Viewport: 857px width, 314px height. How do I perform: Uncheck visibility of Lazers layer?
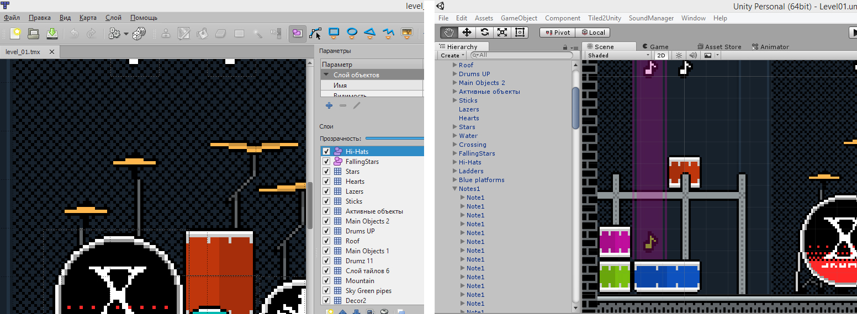click(326, 191)
